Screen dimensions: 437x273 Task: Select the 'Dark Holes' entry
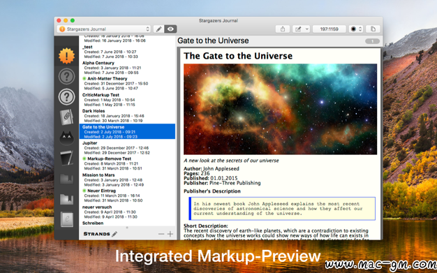(x=127, y=116)
